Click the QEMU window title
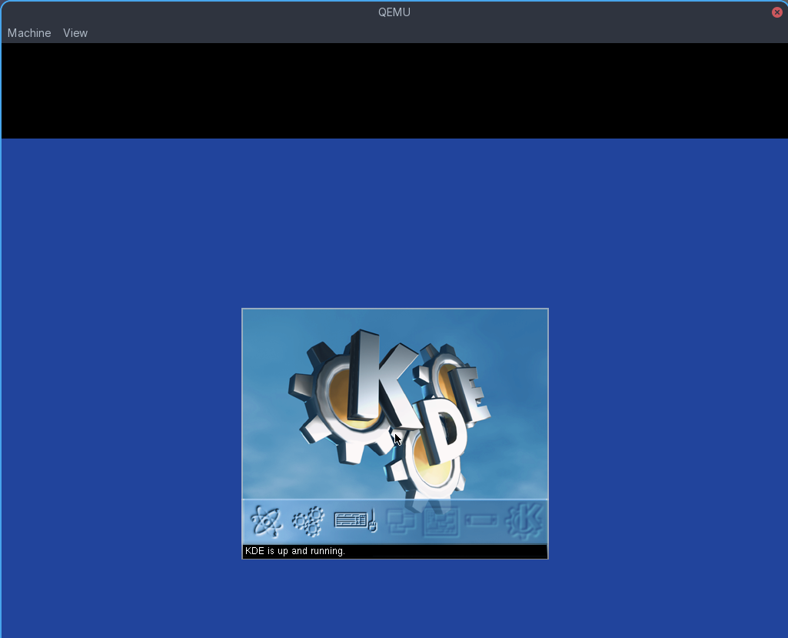The height and width of the screenshot is (638, 788). (x=394, y=12)
